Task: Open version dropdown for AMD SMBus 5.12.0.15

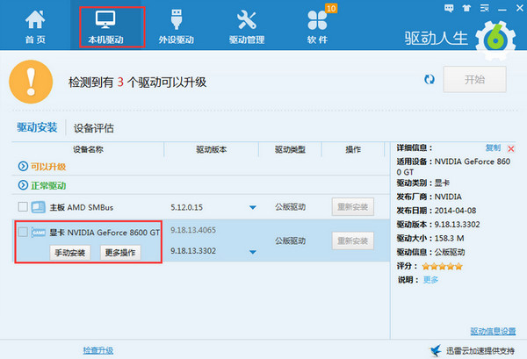Action: pyautogui.click(x=253, y=207)
